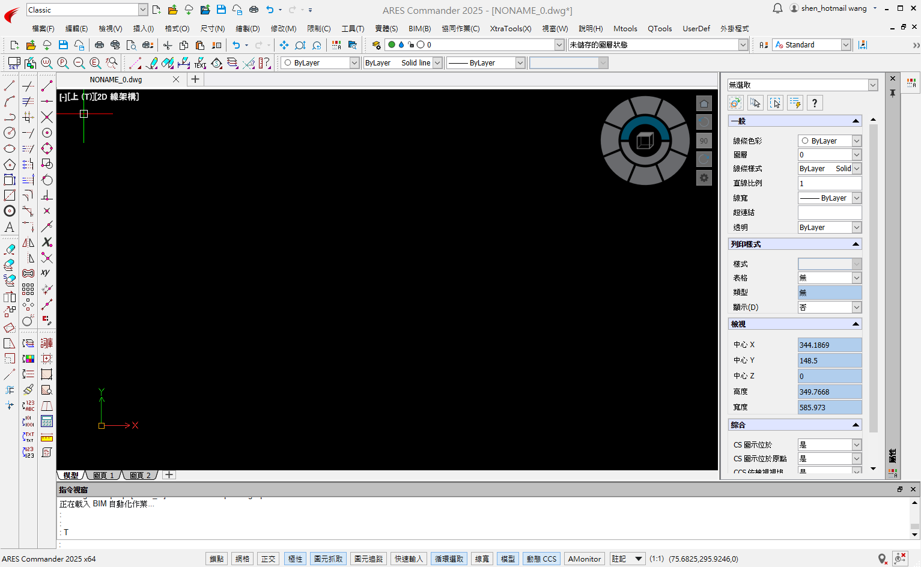Select the rectangular Pattern array tool
The height and width of the screenshot is (567, 921).
(28, 289)
